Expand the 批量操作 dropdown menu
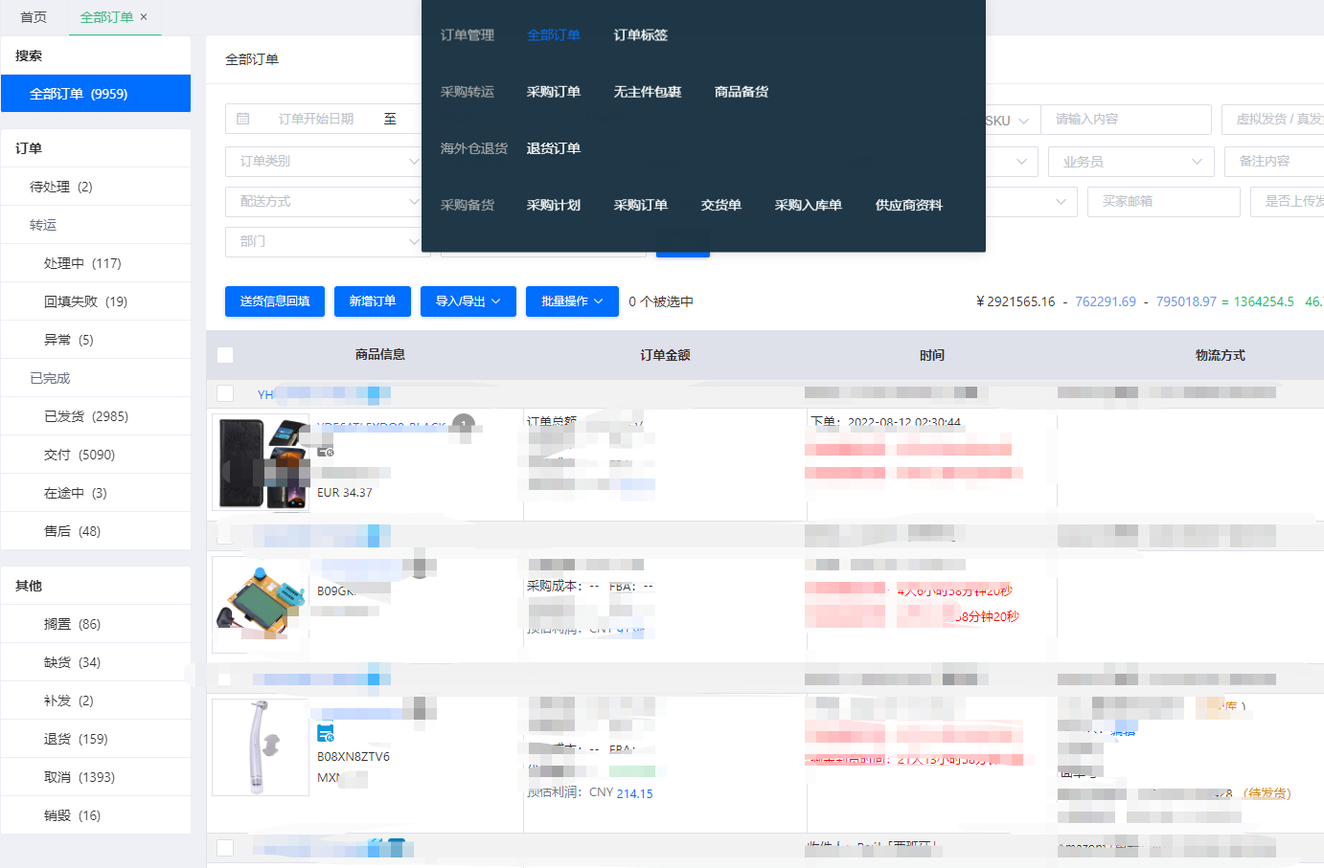This screenshot has width=1324, height=868. tap(572, 301)
